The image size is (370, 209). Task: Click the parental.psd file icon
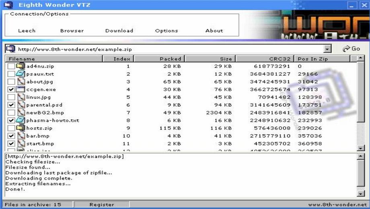pyautogui.click(x=21, y=105)
